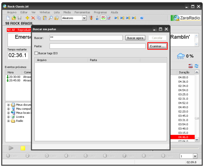Switch to auxiliary player 4 icon
204x167 pixels.
[x=134, y=18]
